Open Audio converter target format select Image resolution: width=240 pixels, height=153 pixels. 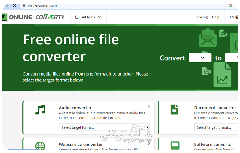click(x=104, y=127)
